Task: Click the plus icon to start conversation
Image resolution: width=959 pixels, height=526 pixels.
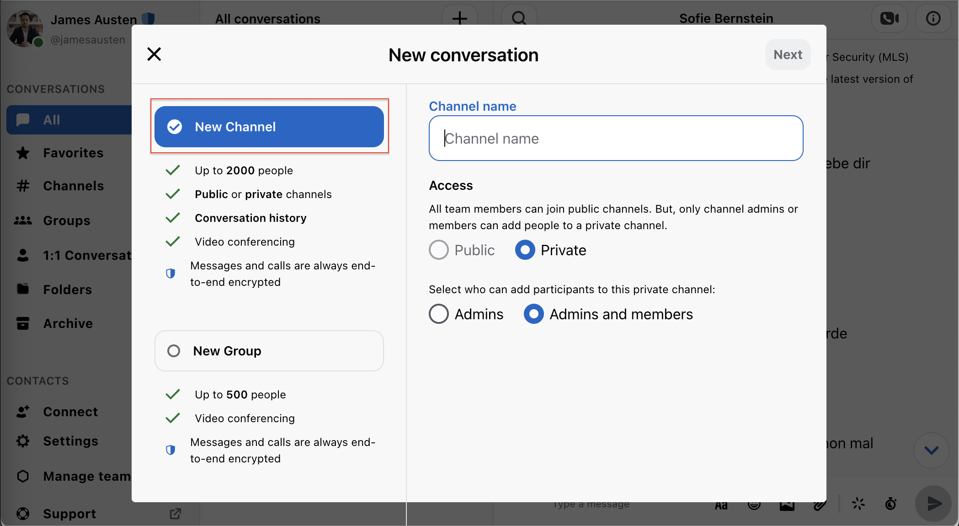Action: 459,18
